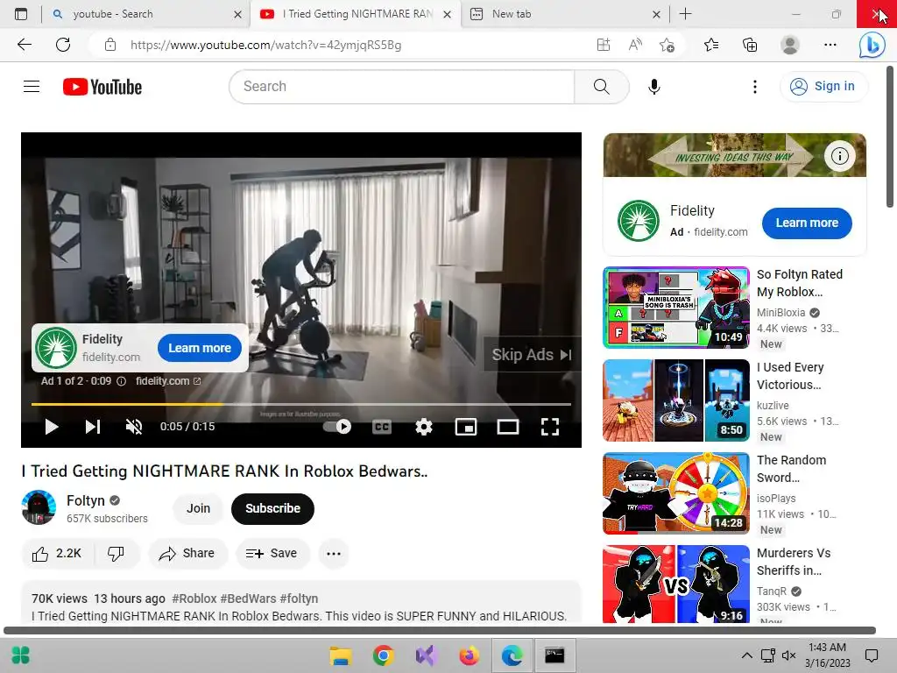Viewport: 897px width, 673px height.
Task: Focus the YouTube search field
Action: point(401,87)
